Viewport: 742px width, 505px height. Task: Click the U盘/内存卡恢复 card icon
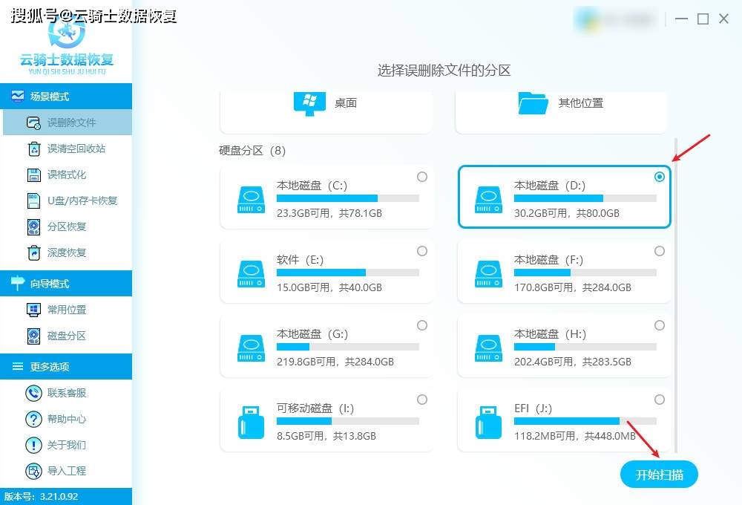(x=33, y=201)
